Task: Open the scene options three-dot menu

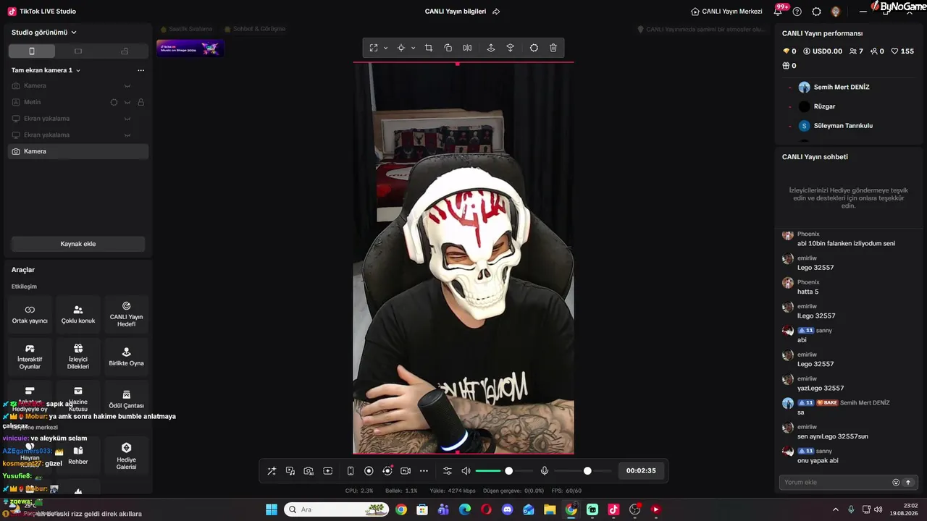Action: click(140, 70)
